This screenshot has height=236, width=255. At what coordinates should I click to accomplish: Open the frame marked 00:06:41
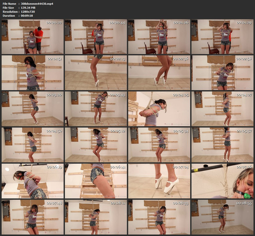tap(96, 181)
